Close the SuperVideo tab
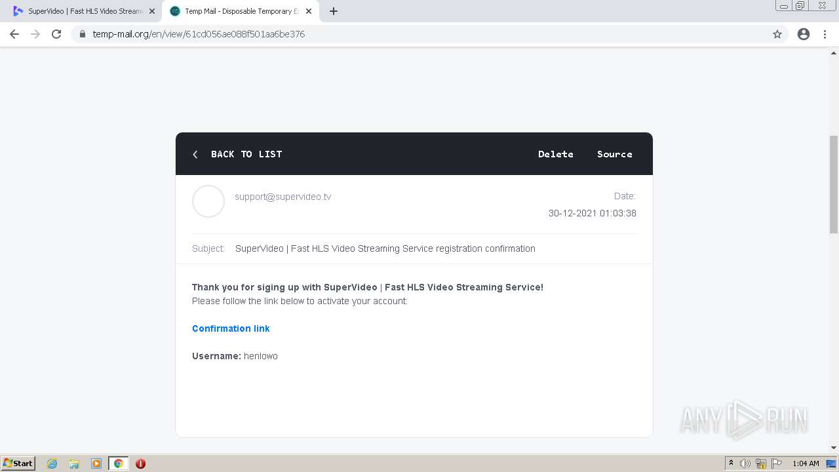Image resolution: width=839 pixels, height=472 pixels. point(151,11)
